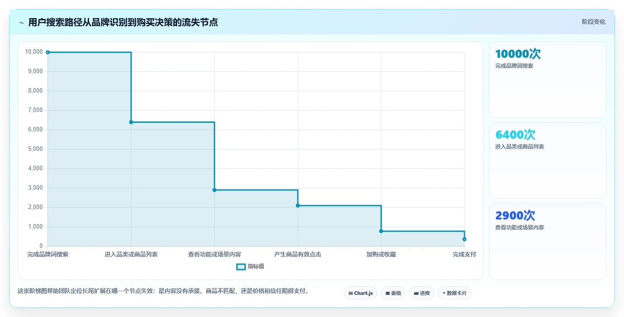Screen dimensions: 624x317
Task: Click the 6400次 stat card value
Action: 515,135
